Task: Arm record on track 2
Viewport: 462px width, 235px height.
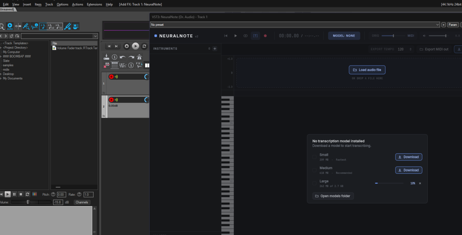Action: pyautogui.click(x=111, y=100)
